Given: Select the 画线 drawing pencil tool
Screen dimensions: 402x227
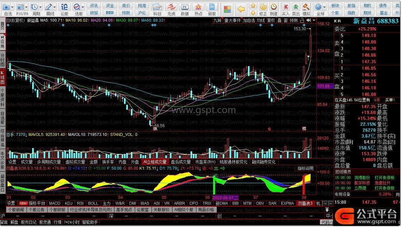Looking at the screenshot, I should pos(49,7).
